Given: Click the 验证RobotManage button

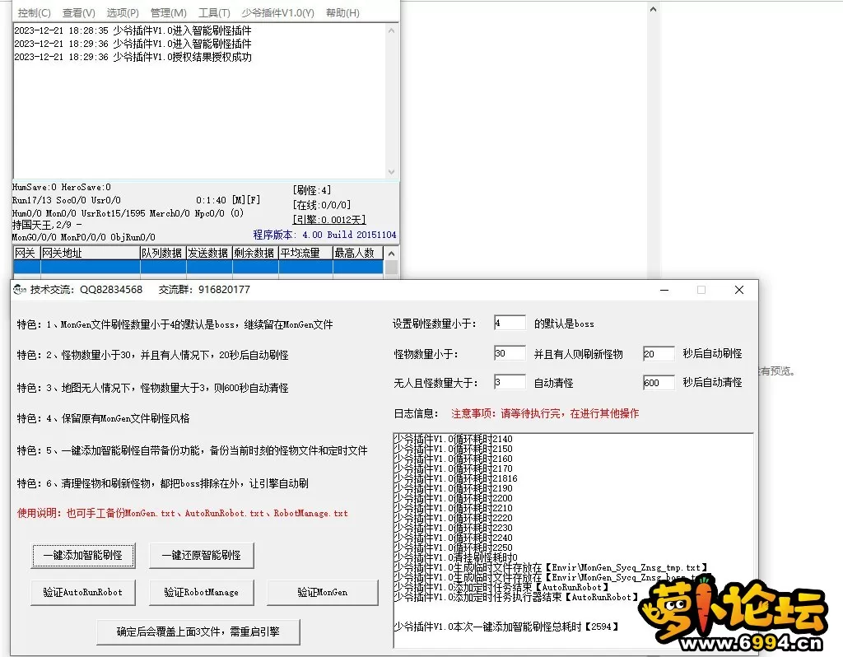Looking at the screenshot, I should 201,592.
